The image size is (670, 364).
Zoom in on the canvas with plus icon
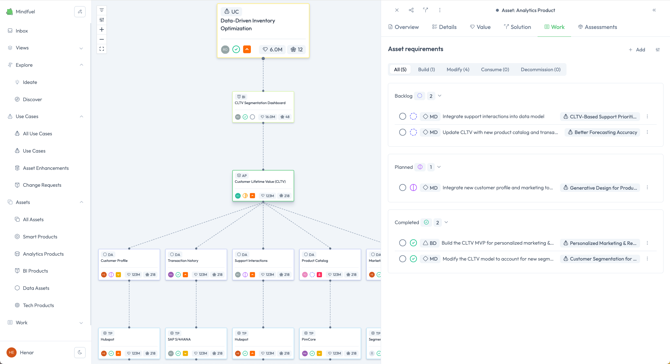pos(102,30)
